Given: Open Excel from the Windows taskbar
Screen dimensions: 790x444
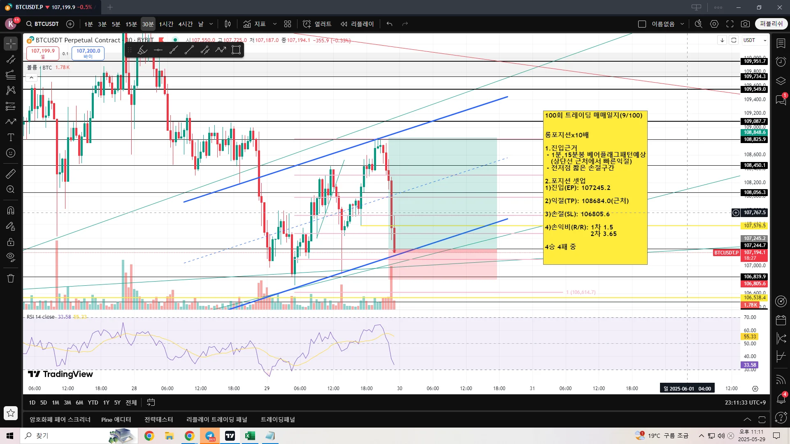Looking at the screenshot, I should (250, 436).
